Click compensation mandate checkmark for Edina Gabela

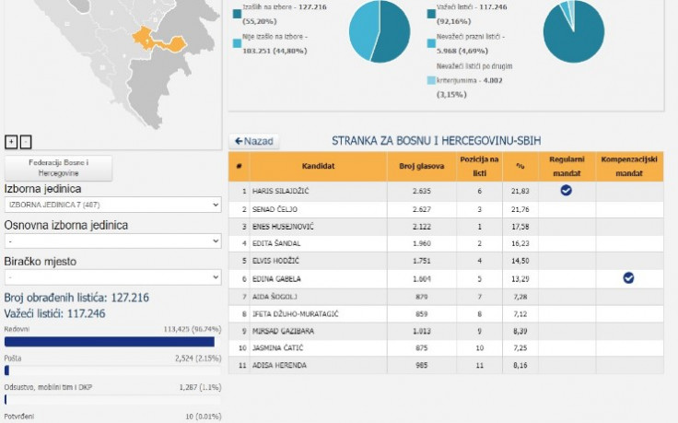[628, 277]
